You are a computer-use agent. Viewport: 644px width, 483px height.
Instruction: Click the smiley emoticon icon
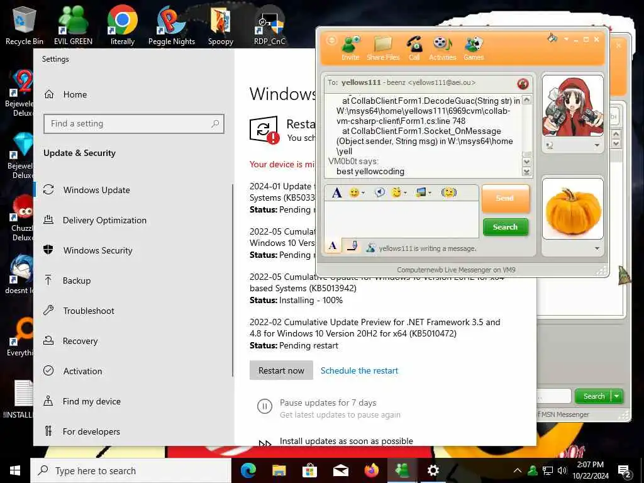[x=353, y=192]
